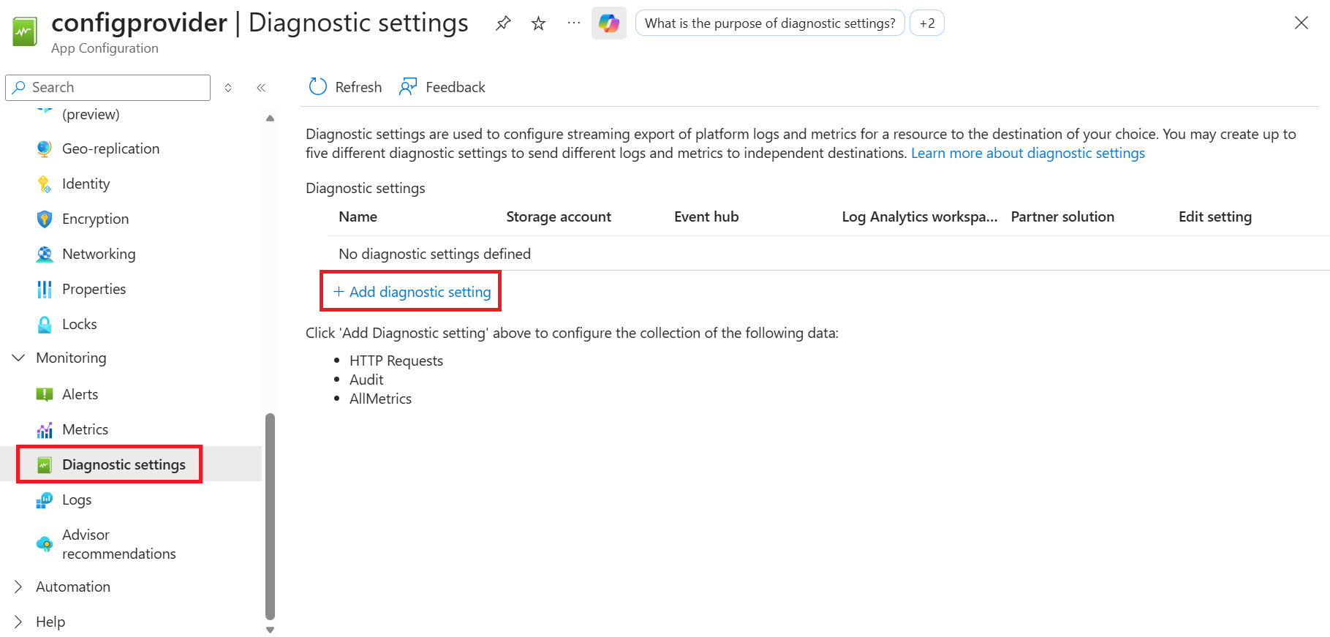Open Alerts under Monitoring
Screen dimensions: 1330x637
pos(80,394)
